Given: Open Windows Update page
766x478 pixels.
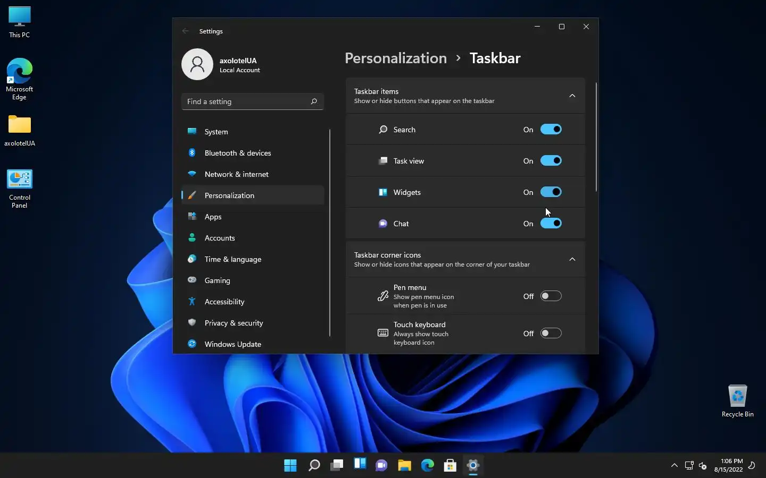Looking at the screenshot, I should [253, 344].
